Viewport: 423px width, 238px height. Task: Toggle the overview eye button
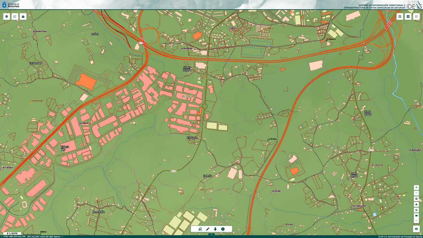[x=416, y=229]
